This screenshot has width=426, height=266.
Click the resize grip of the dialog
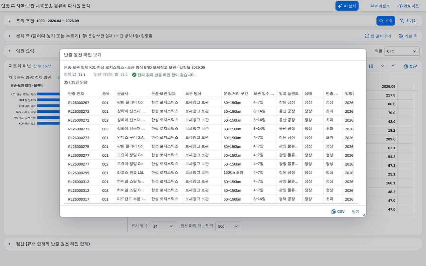364,215
